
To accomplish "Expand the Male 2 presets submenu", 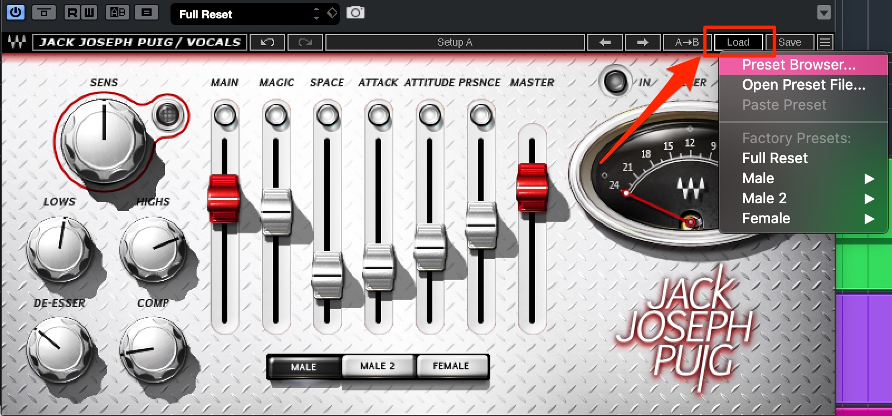I will 803,198.
